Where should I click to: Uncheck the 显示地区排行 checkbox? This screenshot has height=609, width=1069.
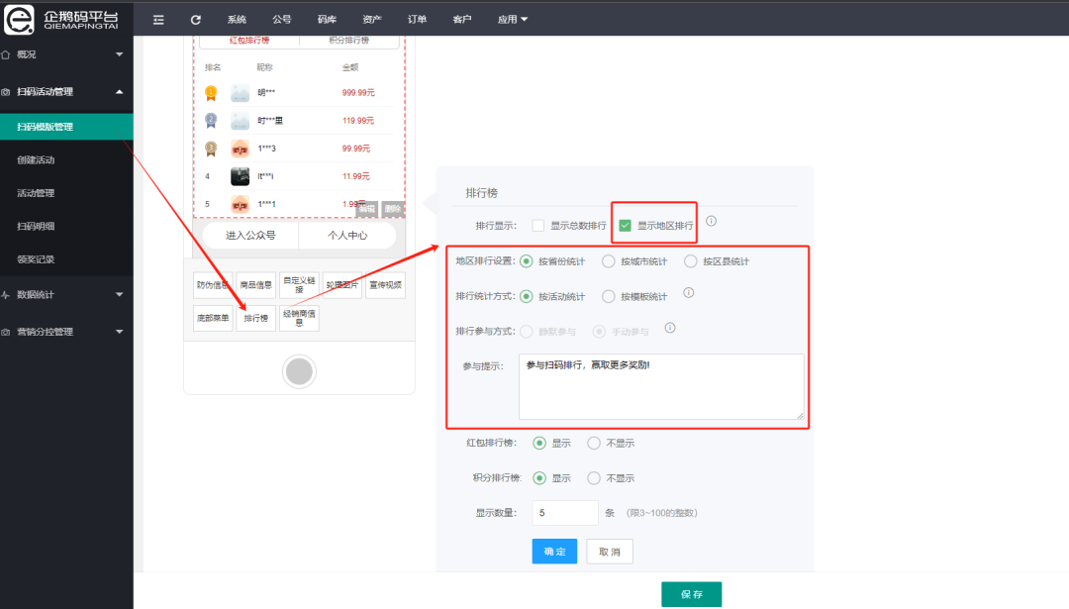(625, 226)
